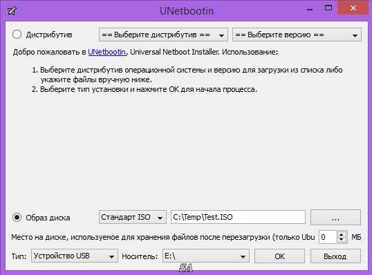The image size is (372, 275).
Task: Select the Дистрибутив radio button
Action: [17, 35]
